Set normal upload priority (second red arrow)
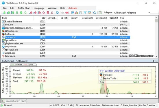 pos(35,13)
